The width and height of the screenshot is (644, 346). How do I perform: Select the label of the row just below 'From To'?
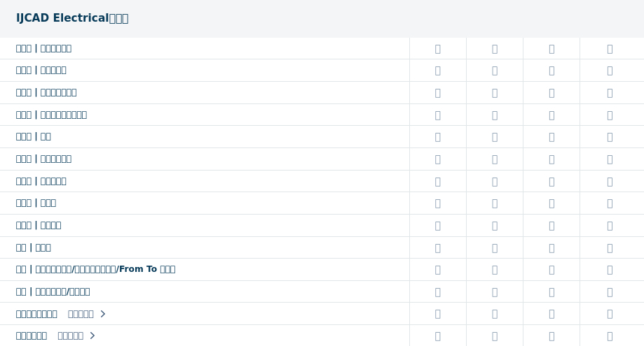[x=53, y=291]
